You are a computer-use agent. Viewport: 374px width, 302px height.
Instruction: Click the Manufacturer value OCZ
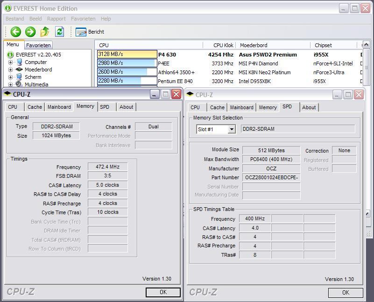(271, 169)
